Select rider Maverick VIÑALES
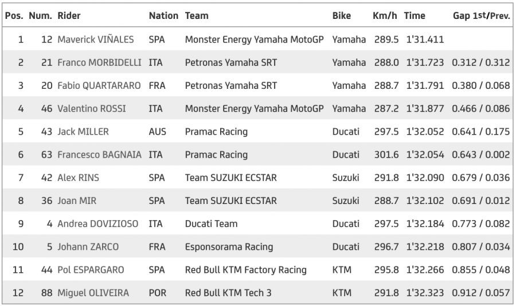 click(x=96, y=40)
